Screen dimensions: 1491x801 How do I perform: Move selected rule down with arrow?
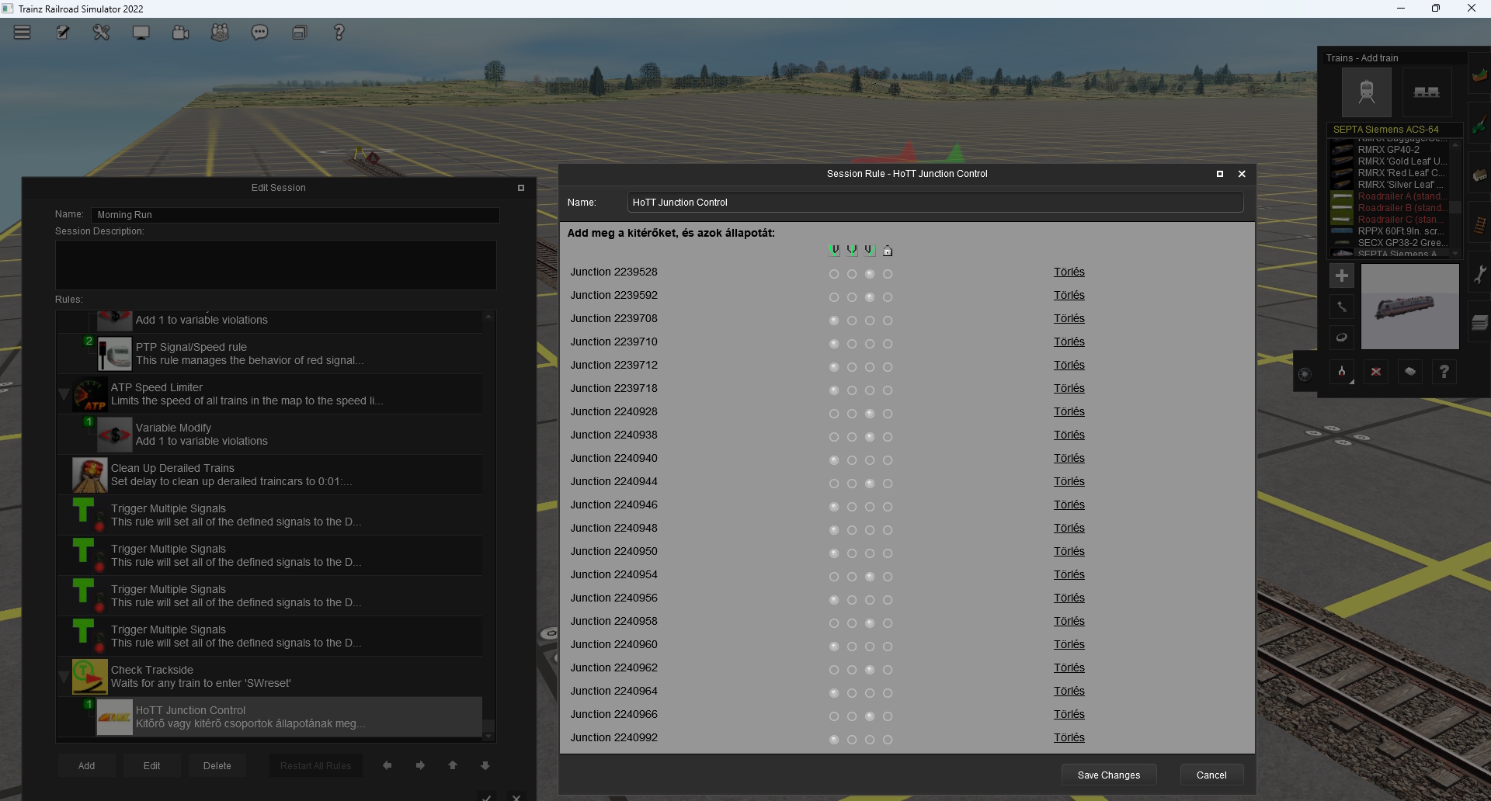tap(485, 766)
